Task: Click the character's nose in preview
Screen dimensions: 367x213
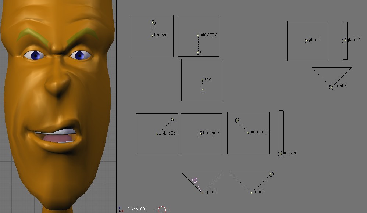Action: coord(57,84)
